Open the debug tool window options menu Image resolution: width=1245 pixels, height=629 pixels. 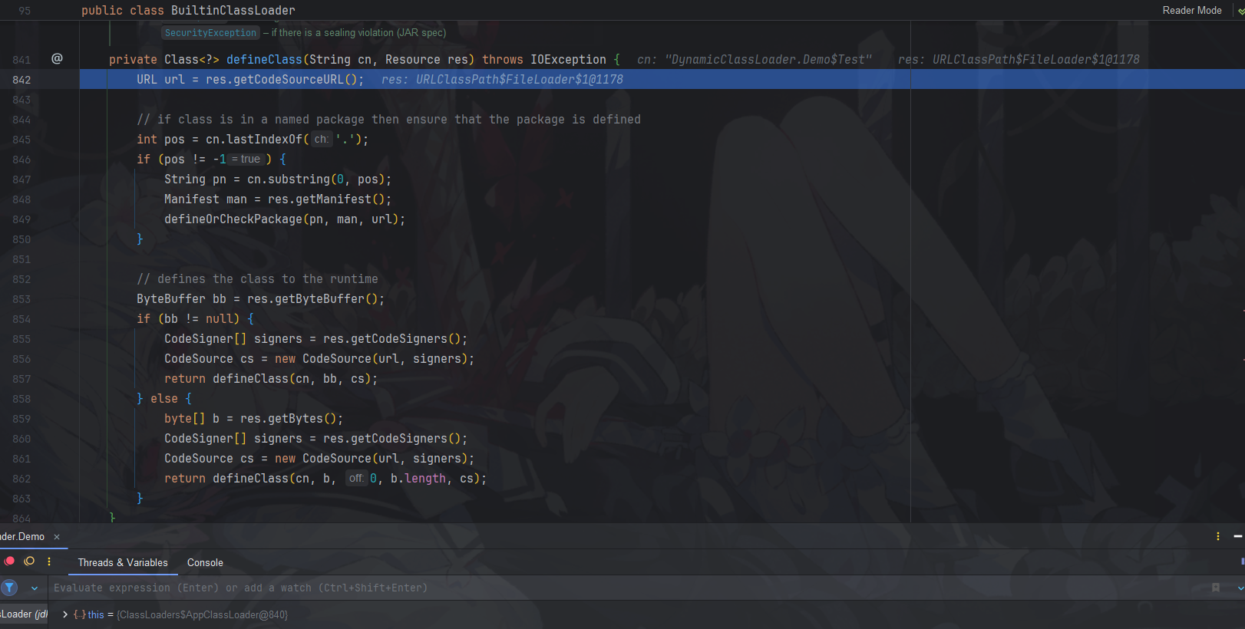(x=1218, y=536)
